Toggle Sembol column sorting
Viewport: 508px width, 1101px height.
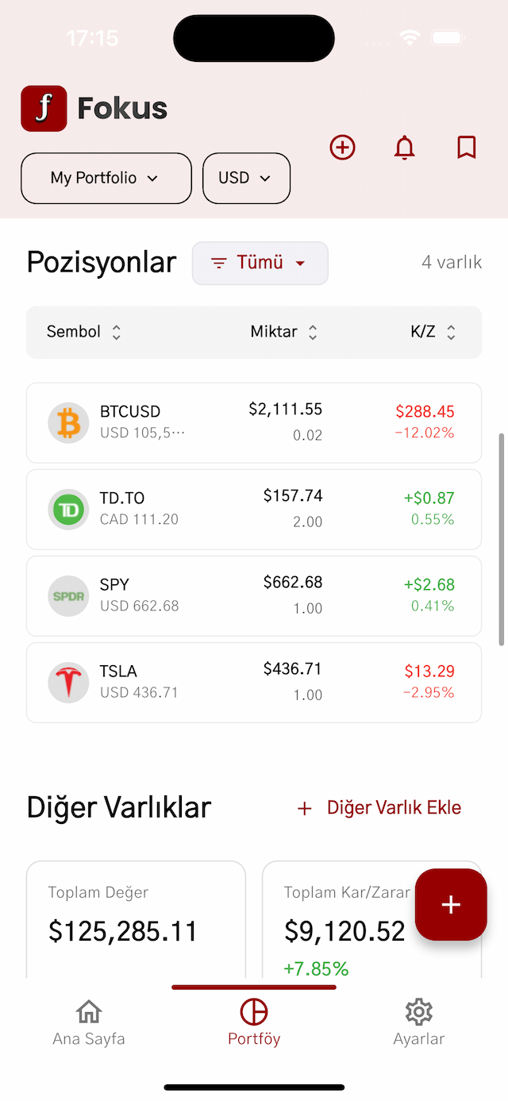pos(83,332)
